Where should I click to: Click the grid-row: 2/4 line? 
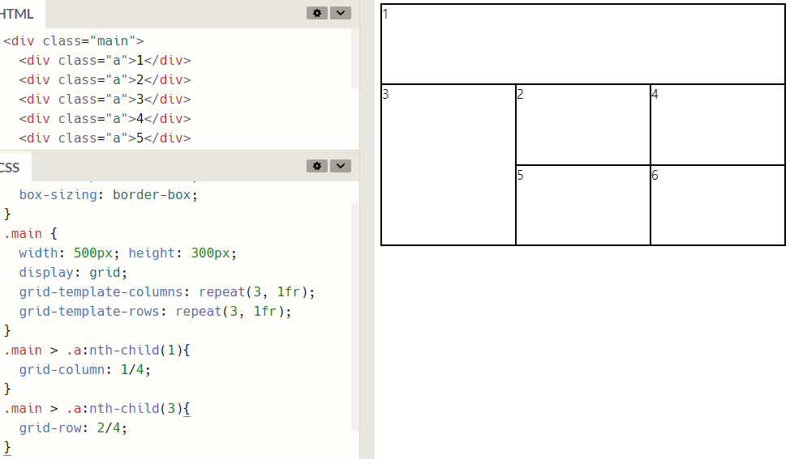coord(73,428)
